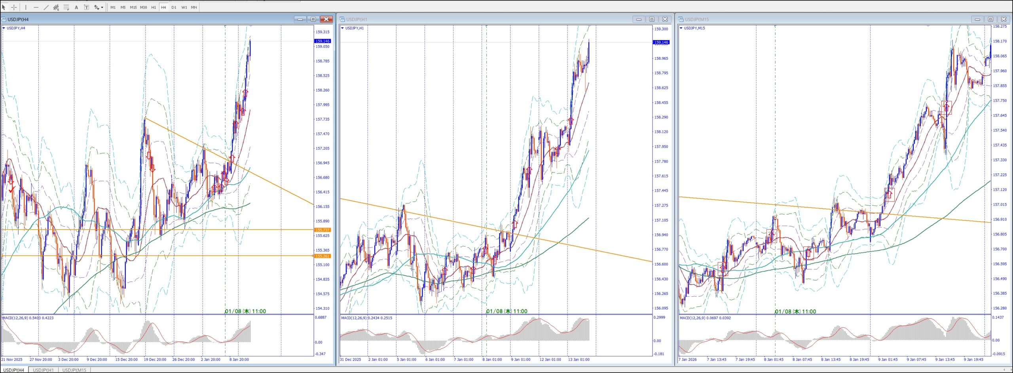Screen dimensions: 1013x373
Task: Activate the crosshair tool
Action: click(14, 7)
